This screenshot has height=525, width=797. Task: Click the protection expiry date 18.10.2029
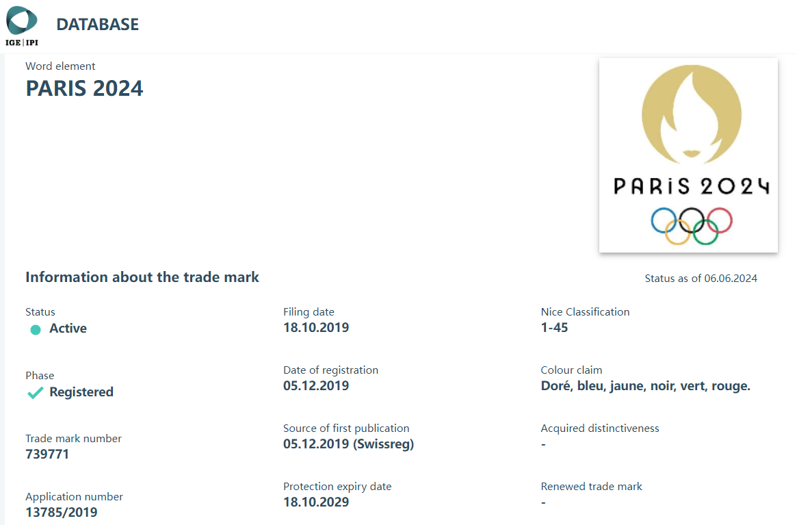316,502
